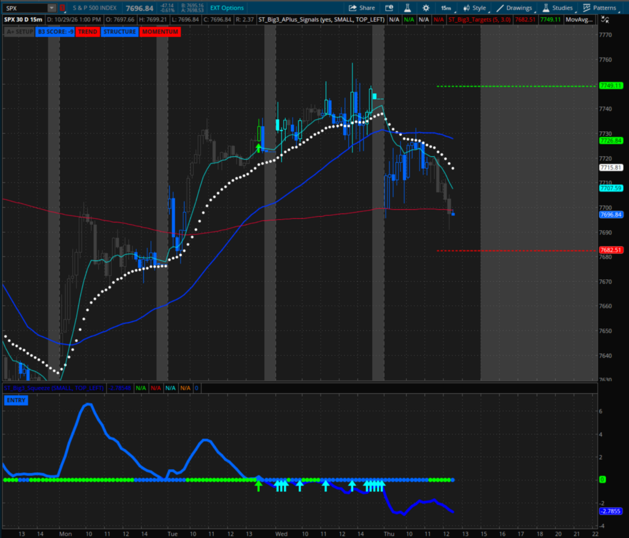Click the red MOMENTUM label
629x538 pixels.
tap(160, 32)
